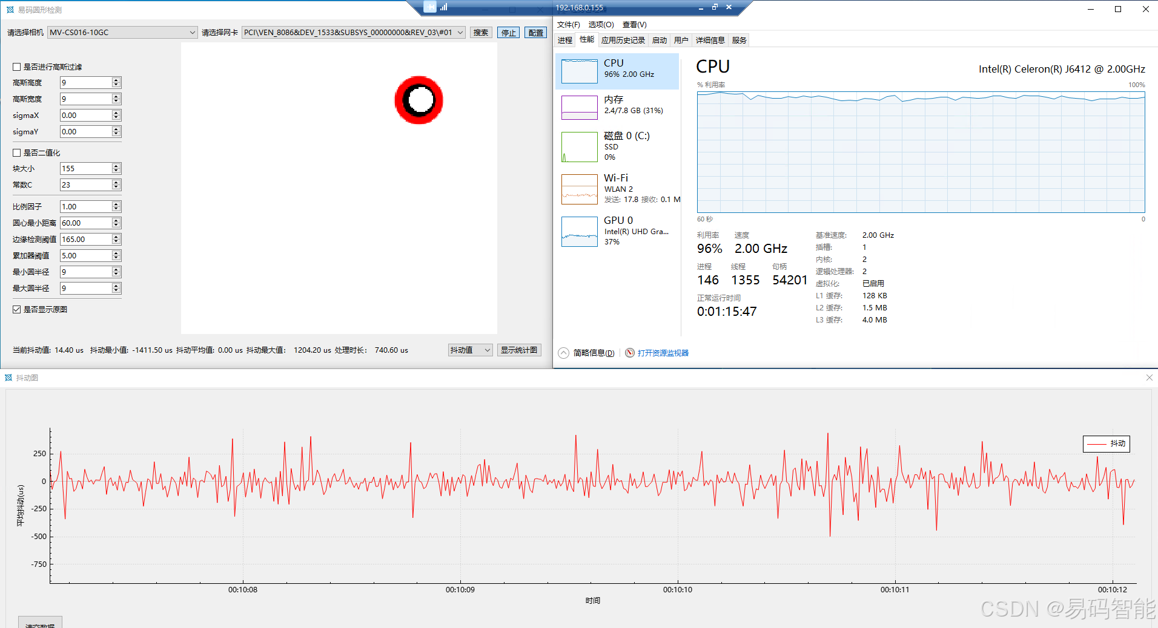This screenshot has width=1158, height=628.
Task: Open the 选项(O) menu
Action: pos(601,25)
